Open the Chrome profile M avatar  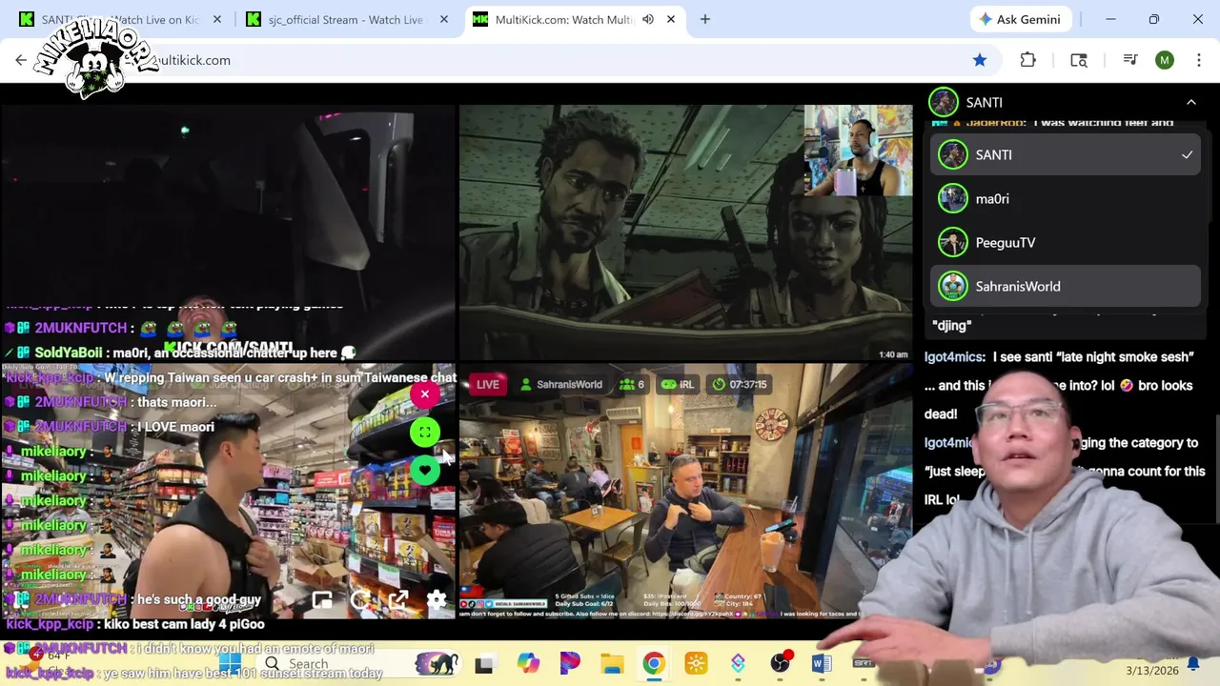(x=1165, y=60)
